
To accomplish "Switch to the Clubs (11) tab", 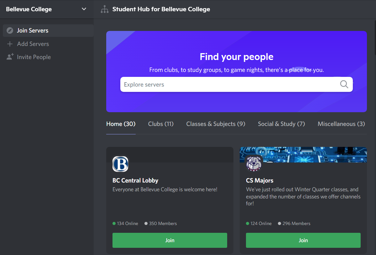I will pos(161,124).
